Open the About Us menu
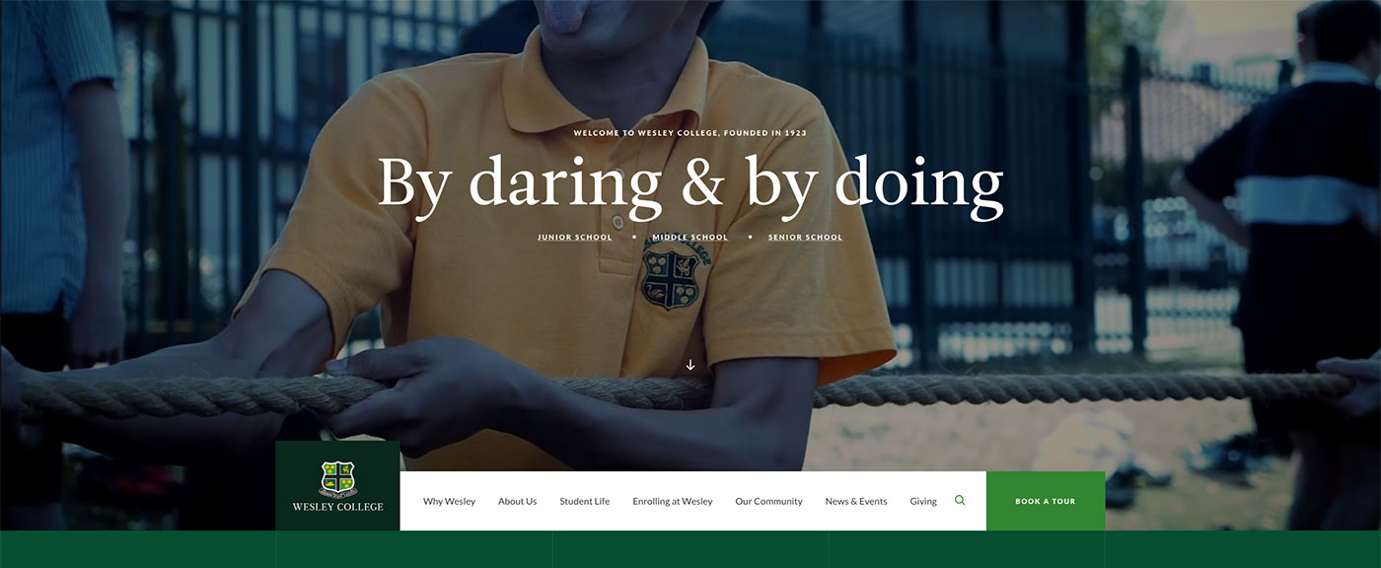 [x=517, y=501]
